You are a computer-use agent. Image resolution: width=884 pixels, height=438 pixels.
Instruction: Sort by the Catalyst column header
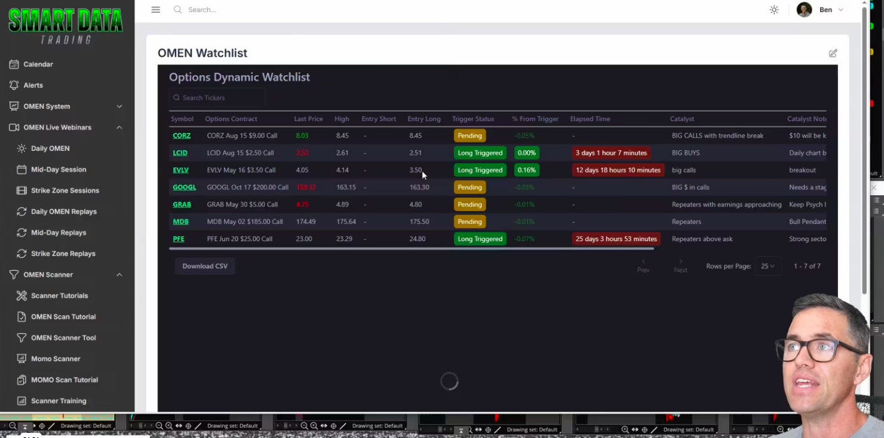[x=682, y=119]
